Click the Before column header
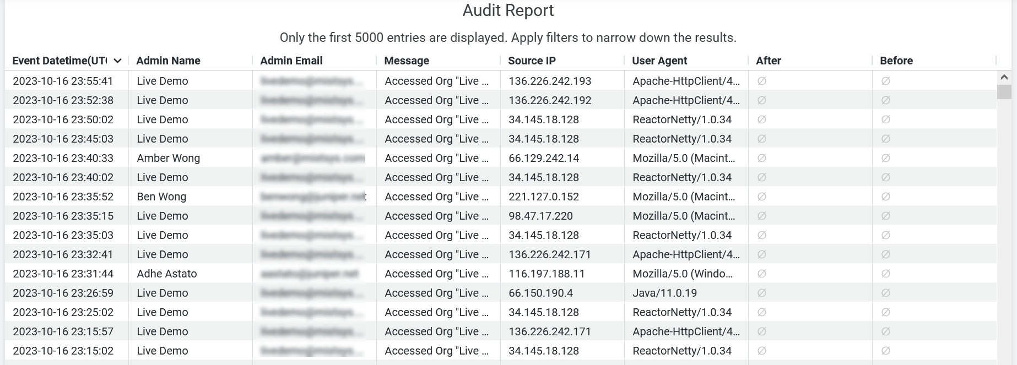1017x365 pixels. [896, 61]
